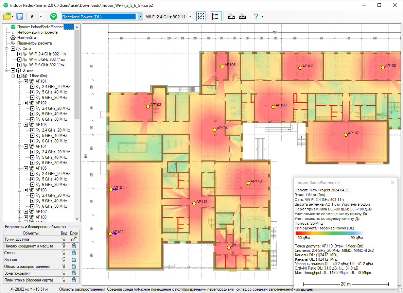This screenshot has width=403, height=293.
Task: Select Информация о проекте in project tree
Action: click(37, 32)
